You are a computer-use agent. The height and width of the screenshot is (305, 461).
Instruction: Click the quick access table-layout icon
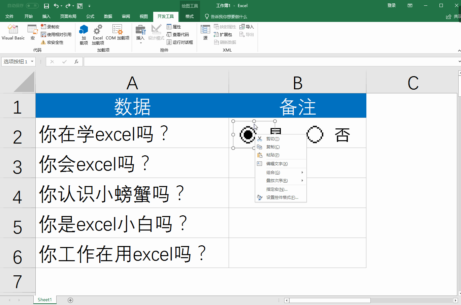click(x=80, y=6)
